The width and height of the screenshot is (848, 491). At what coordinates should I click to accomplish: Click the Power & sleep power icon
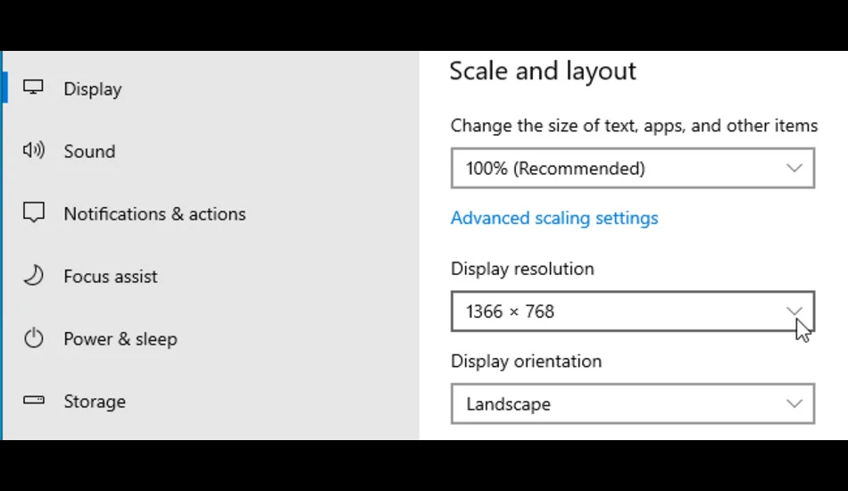click(34, 338)
